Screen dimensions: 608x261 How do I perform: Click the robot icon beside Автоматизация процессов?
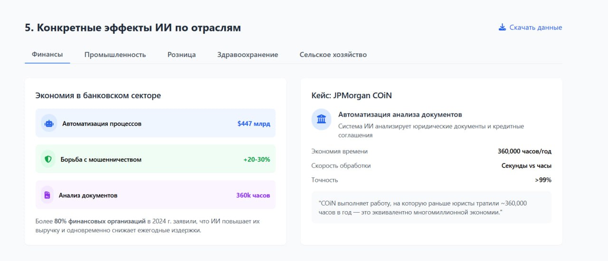point(49,123)
